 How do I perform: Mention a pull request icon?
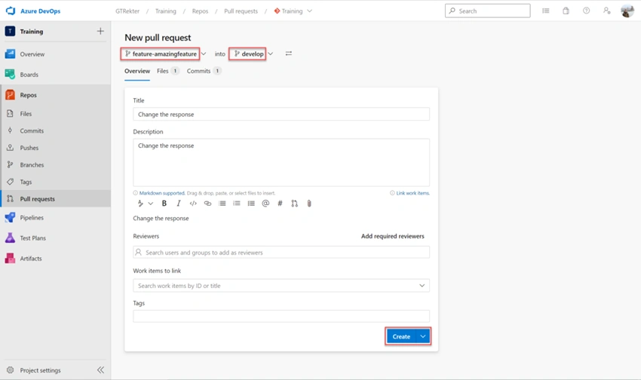click(294, 204)
